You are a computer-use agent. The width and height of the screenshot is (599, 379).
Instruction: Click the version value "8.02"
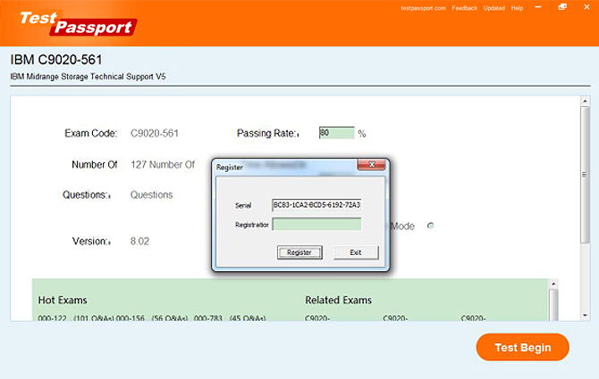coord(139,242)
